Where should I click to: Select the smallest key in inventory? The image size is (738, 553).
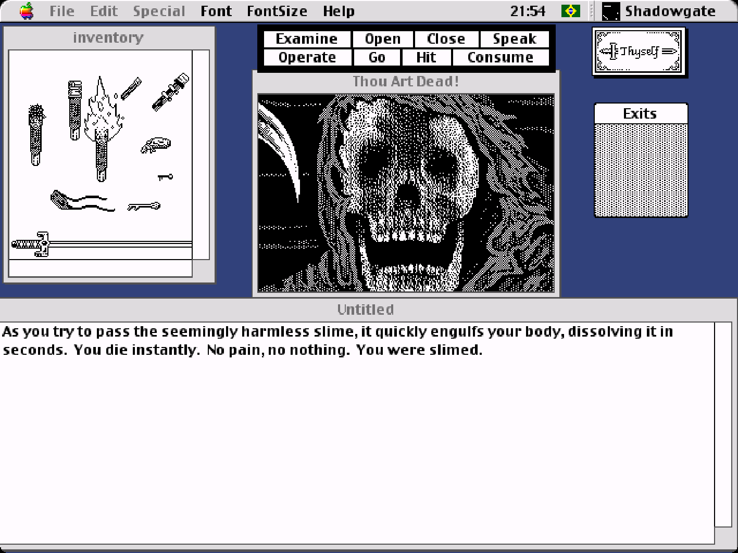[165, 177]
